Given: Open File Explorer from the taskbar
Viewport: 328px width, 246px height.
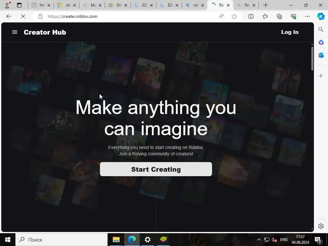Looking at the screenshot, I should (116, 240).
